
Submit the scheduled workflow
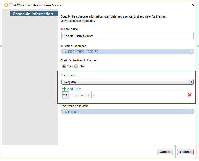click(185, 152)
